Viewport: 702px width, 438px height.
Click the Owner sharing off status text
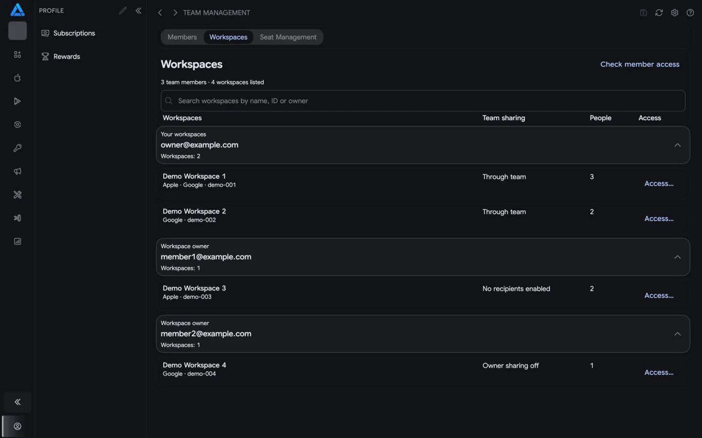point(510,365)
